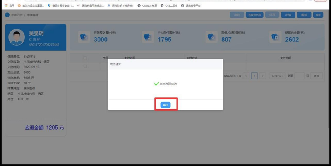Image resolution: width=331 pixels, height=166 pixels.
Task: Toggle the select-all checkbox in table header
Action: (x=85, y=58)
